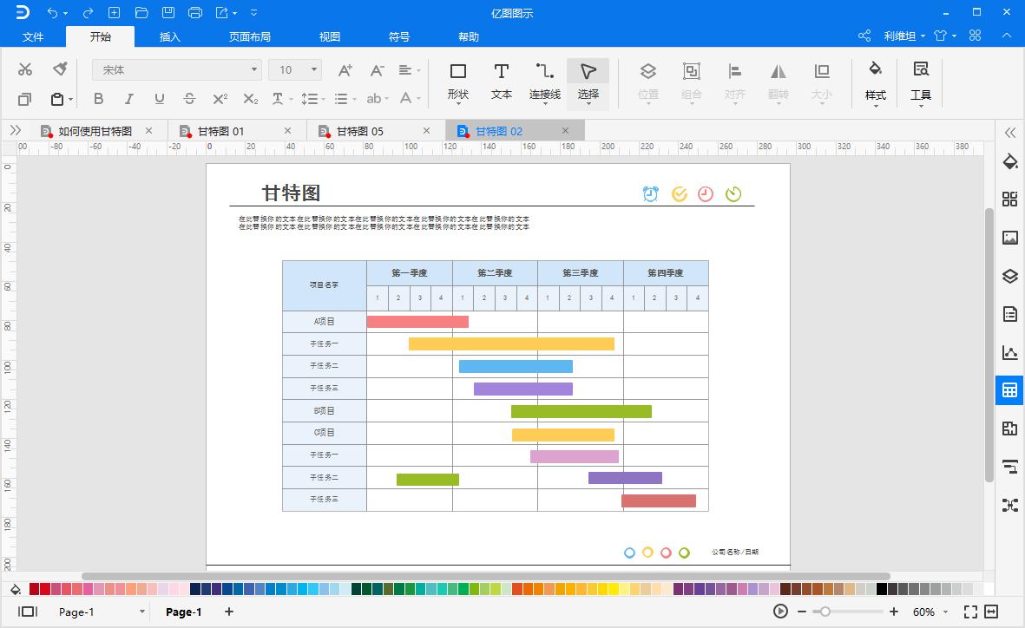
Task: Toggle bold formatting
Action: click(98, 99)
